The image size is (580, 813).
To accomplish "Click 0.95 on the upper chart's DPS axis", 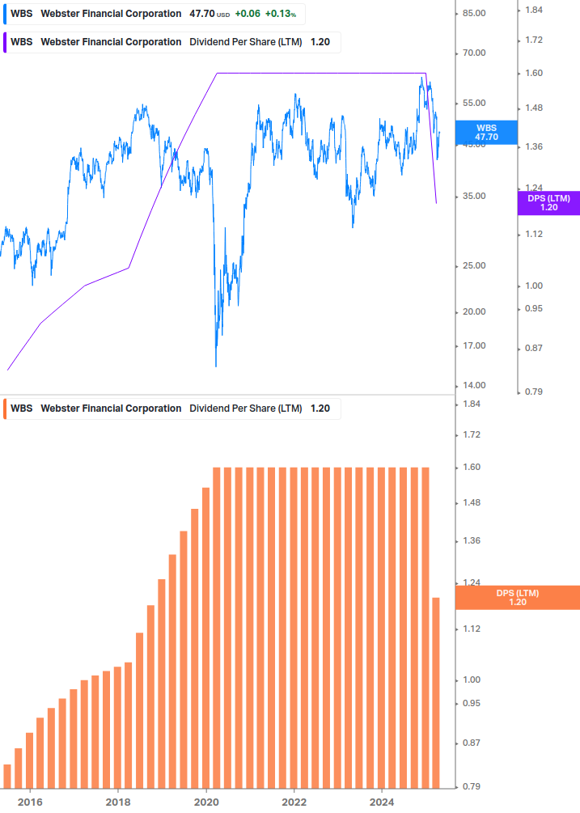I will 534,308.
